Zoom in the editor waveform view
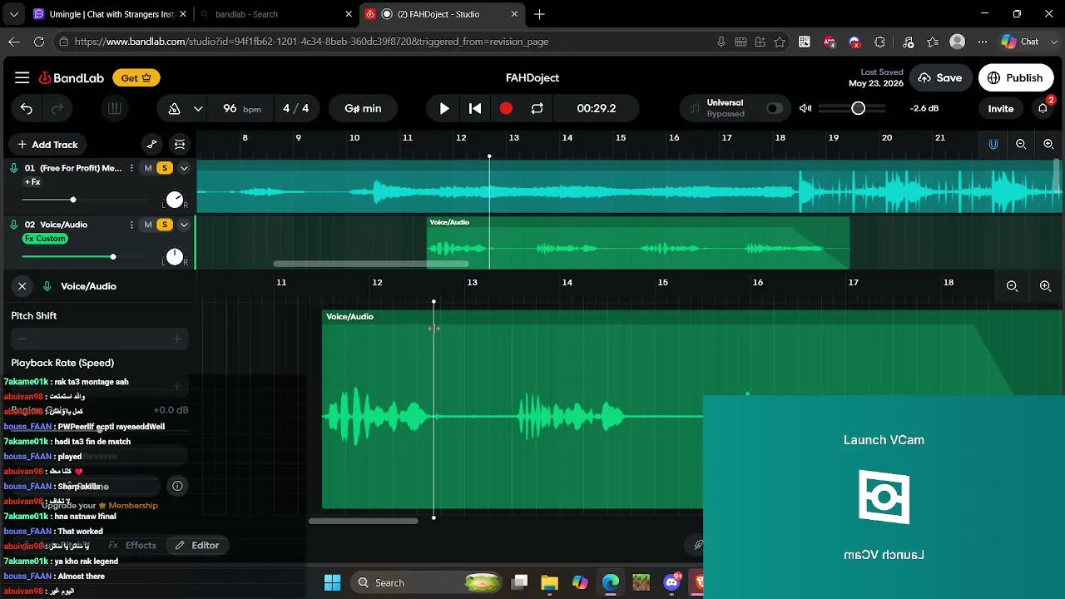 click(x=1046, y=286)
